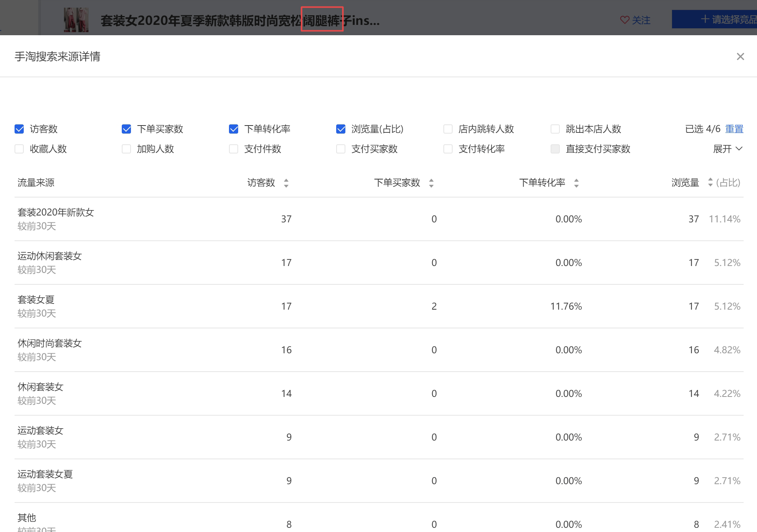Click the heart 关注 icon
Image resolution: width=757 pixels, height=532 pixels.
pos(625,20)
